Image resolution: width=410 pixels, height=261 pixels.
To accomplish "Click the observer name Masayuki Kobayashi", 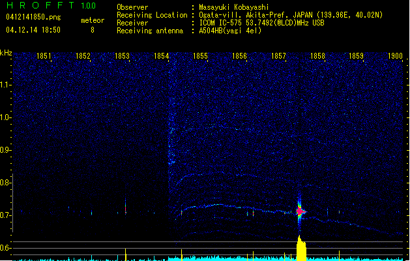I will point(234,7).
